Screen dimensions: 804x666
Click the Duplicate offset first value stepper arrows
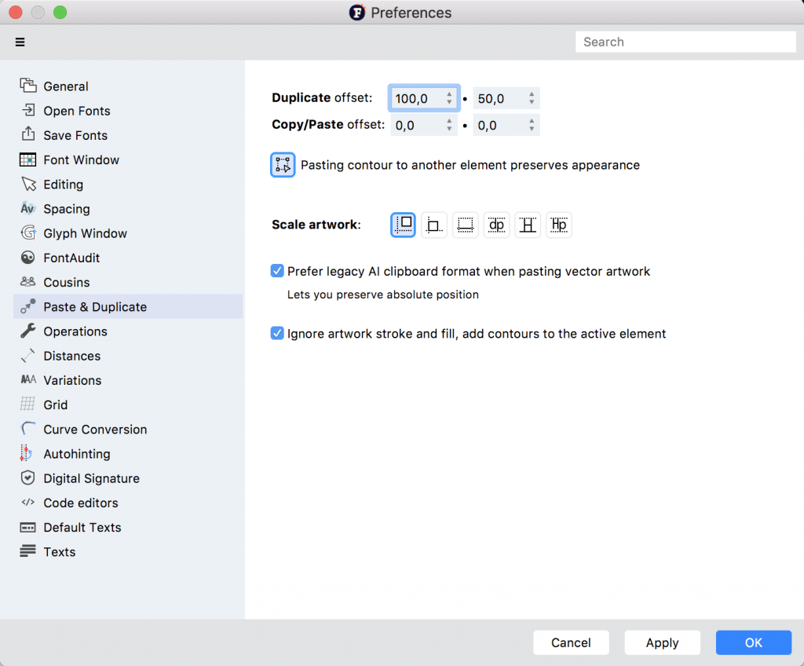click(x=449, y=98)
